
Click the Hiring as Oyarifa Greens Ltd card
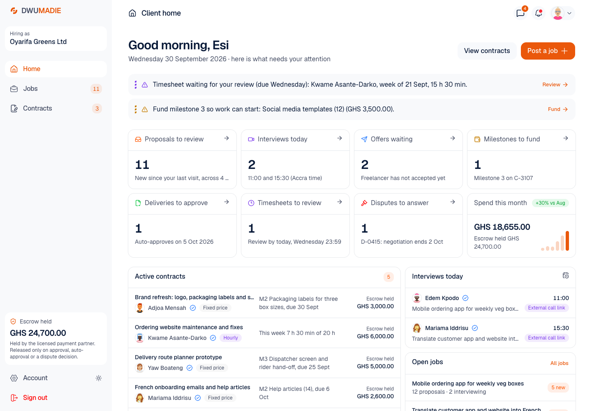pos(56,39)
